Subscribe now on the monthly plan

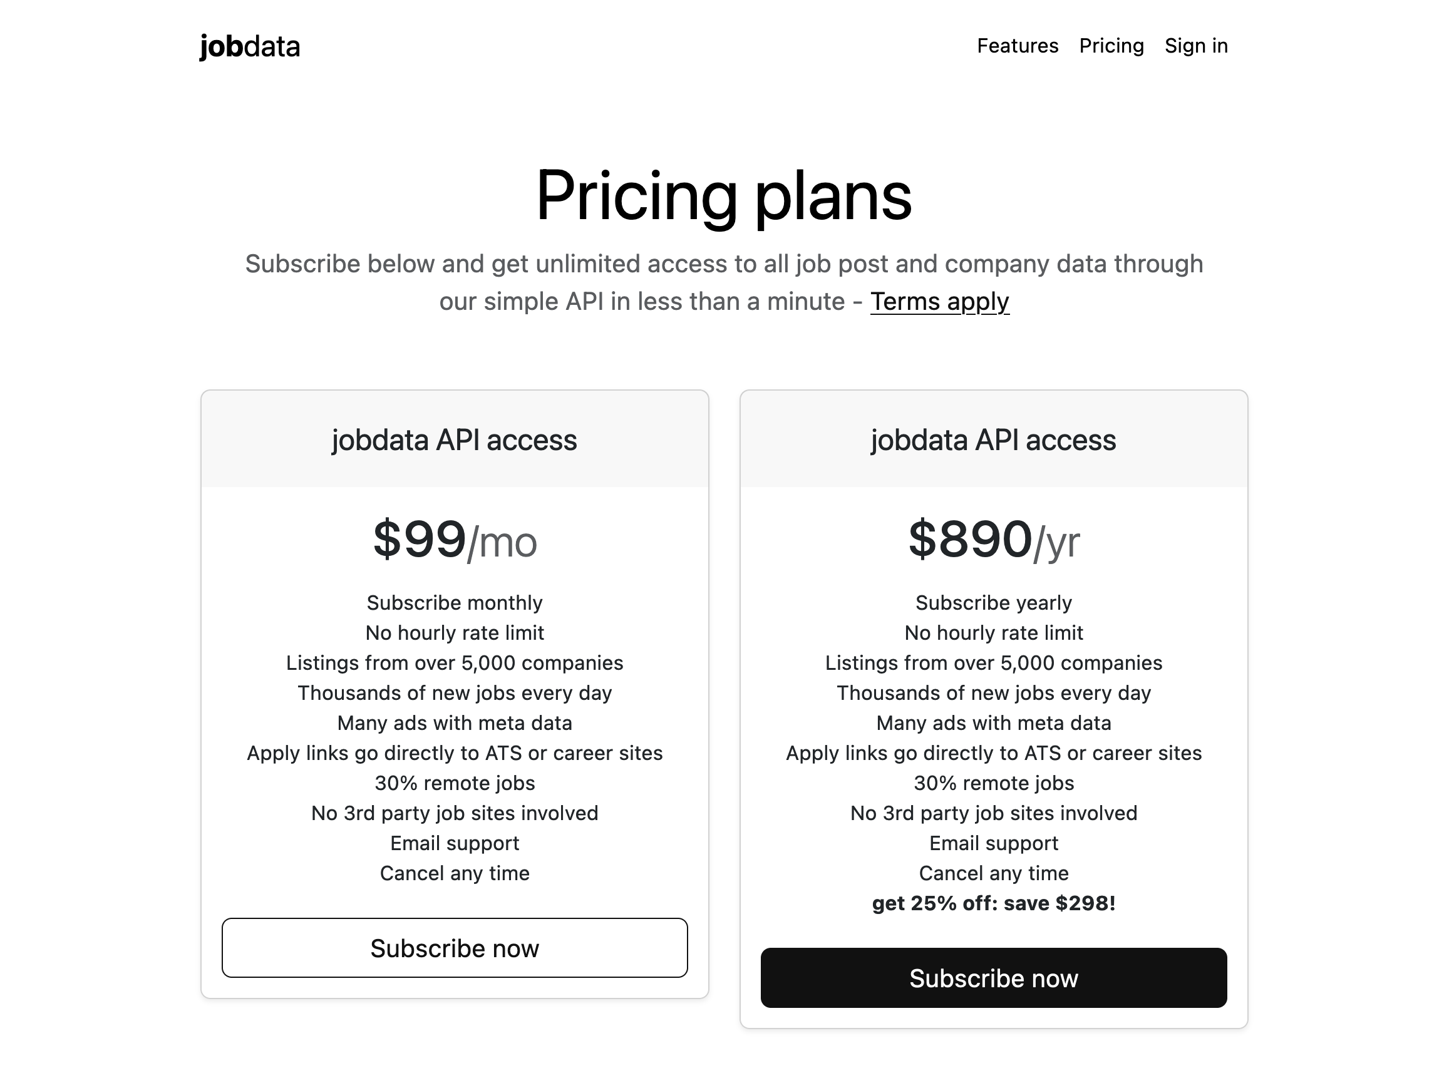pyautogui.click(x=455, y=948)
